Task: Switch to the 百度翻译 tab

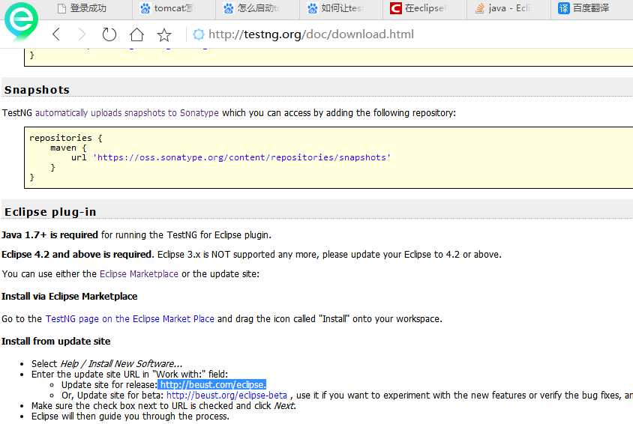Action: [590, 8]
